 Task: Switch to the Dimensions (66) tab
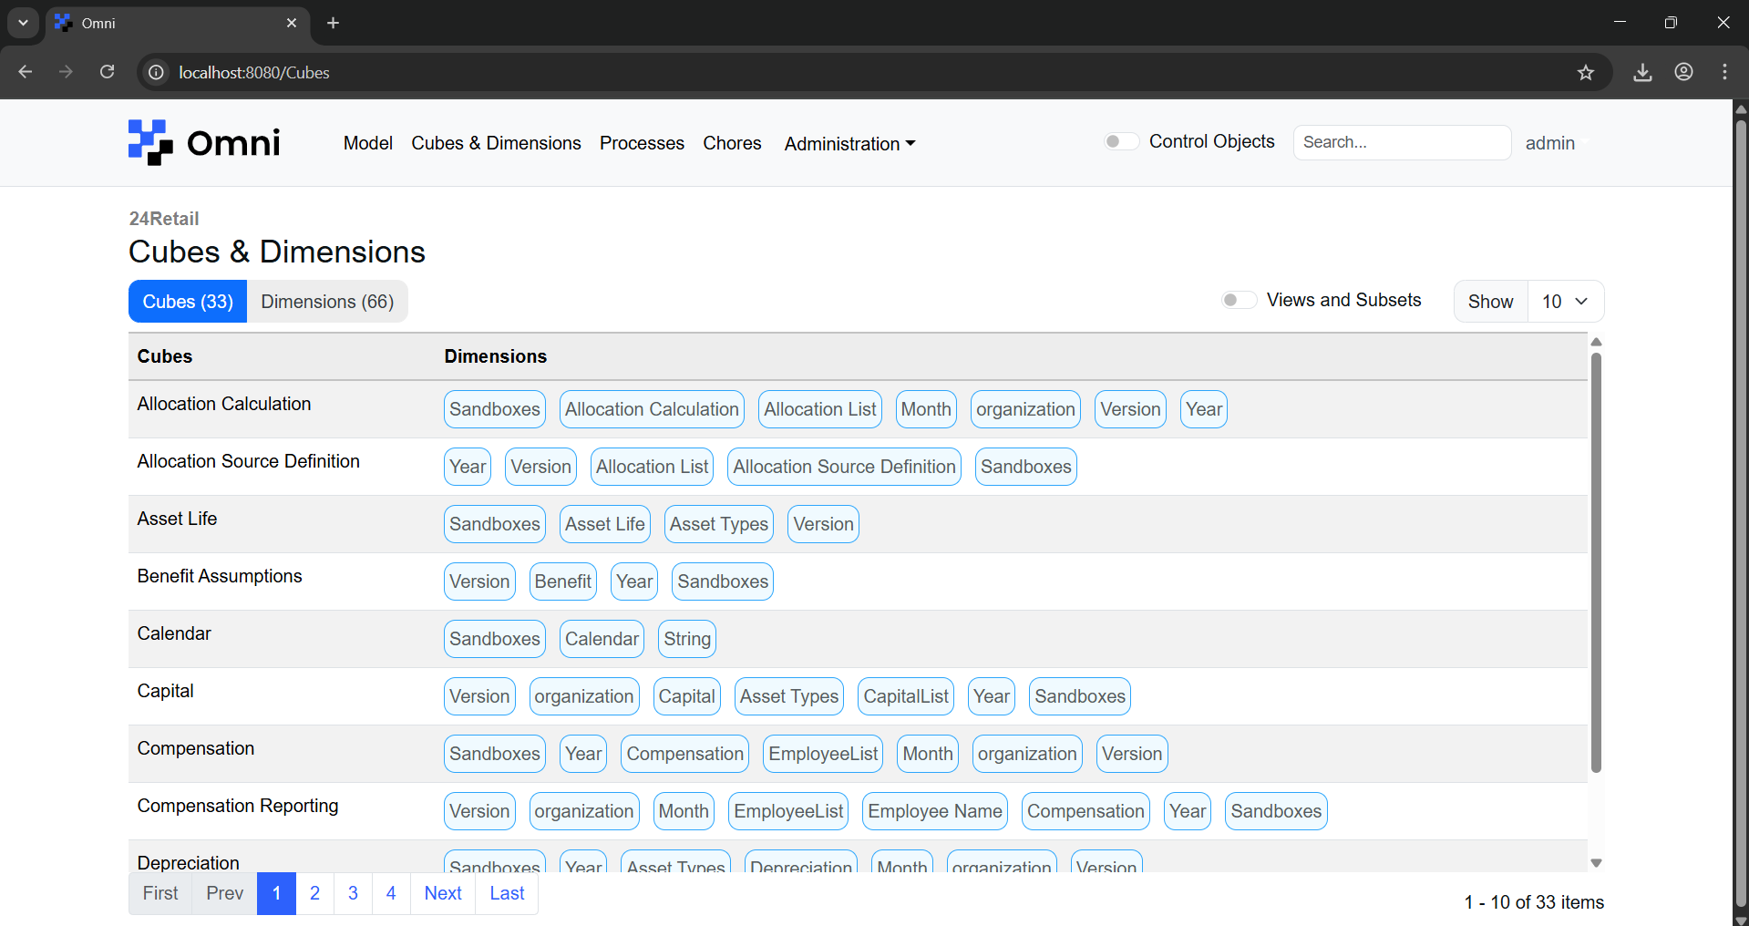pos(327,302)
